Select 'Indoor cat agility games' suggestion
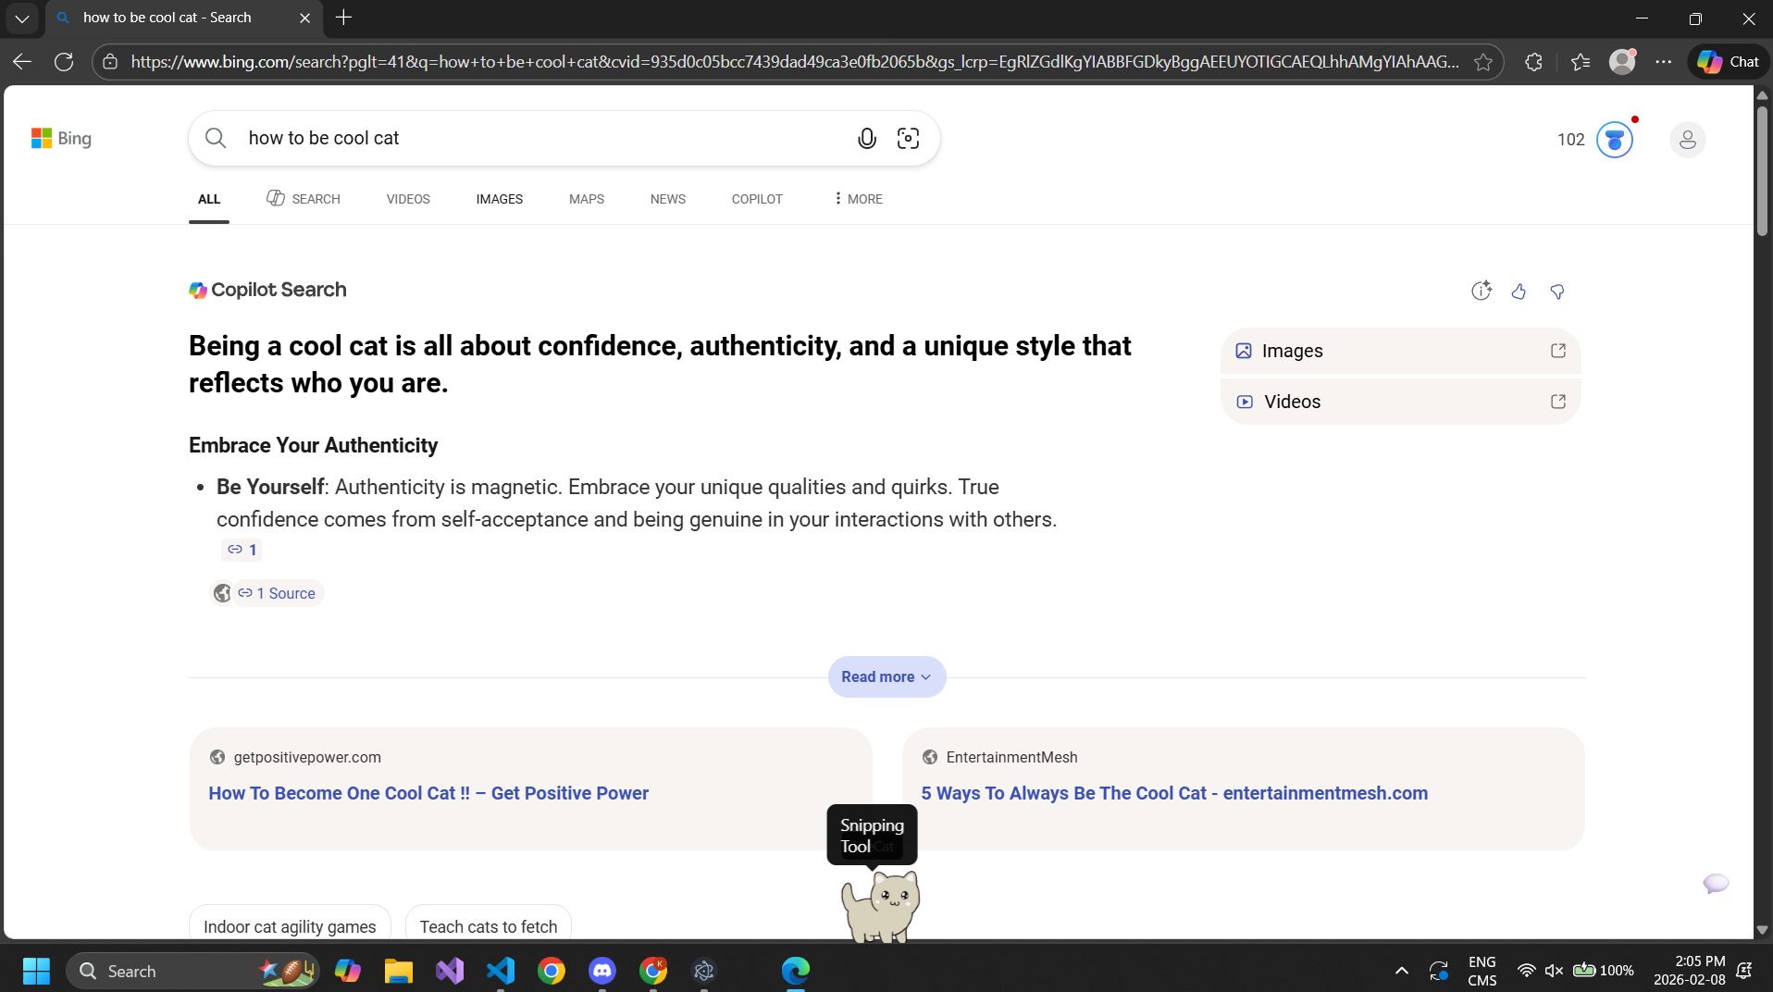Image resolution: width=1773 pixels, height=992 pixels. click(x=290, y=925)
